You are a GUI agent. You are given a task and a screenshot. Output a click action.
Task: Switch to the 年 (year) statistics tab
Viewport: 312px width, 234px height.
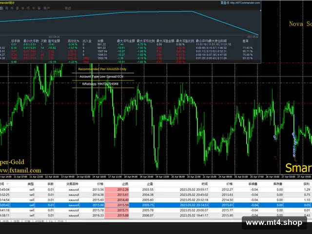coord(23,8)
